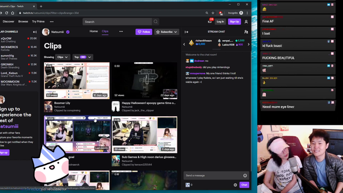Show next chat leaderboard entry
Screen dimensions: 343x193
[x=249, y=44]
